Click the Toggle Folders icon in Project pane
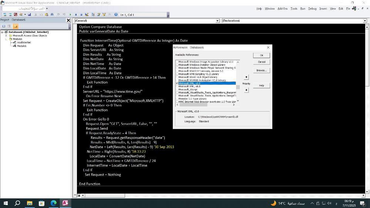This screenshot has width=370, height=208. (16, 26)
